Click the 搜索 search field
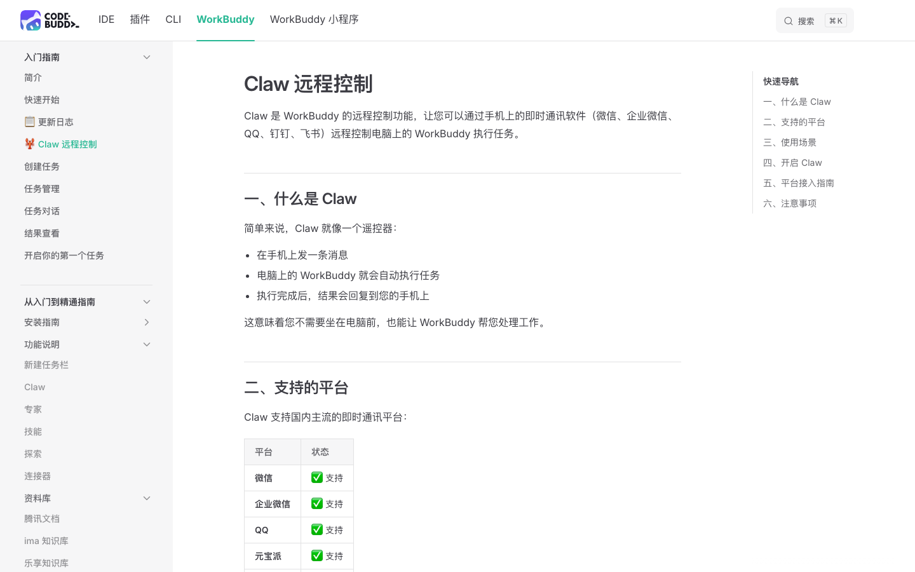The image size is (915, 572). pyautogui.click(x=815, y=20)
